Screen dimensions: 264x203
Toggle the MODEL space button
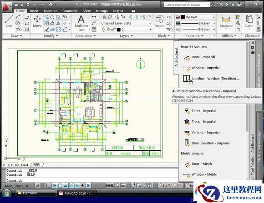110,186
